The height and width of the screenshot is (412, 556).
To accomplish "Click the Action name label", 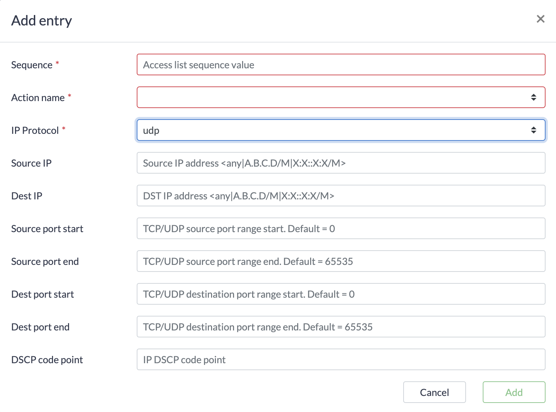I will [x=38, y=98].
